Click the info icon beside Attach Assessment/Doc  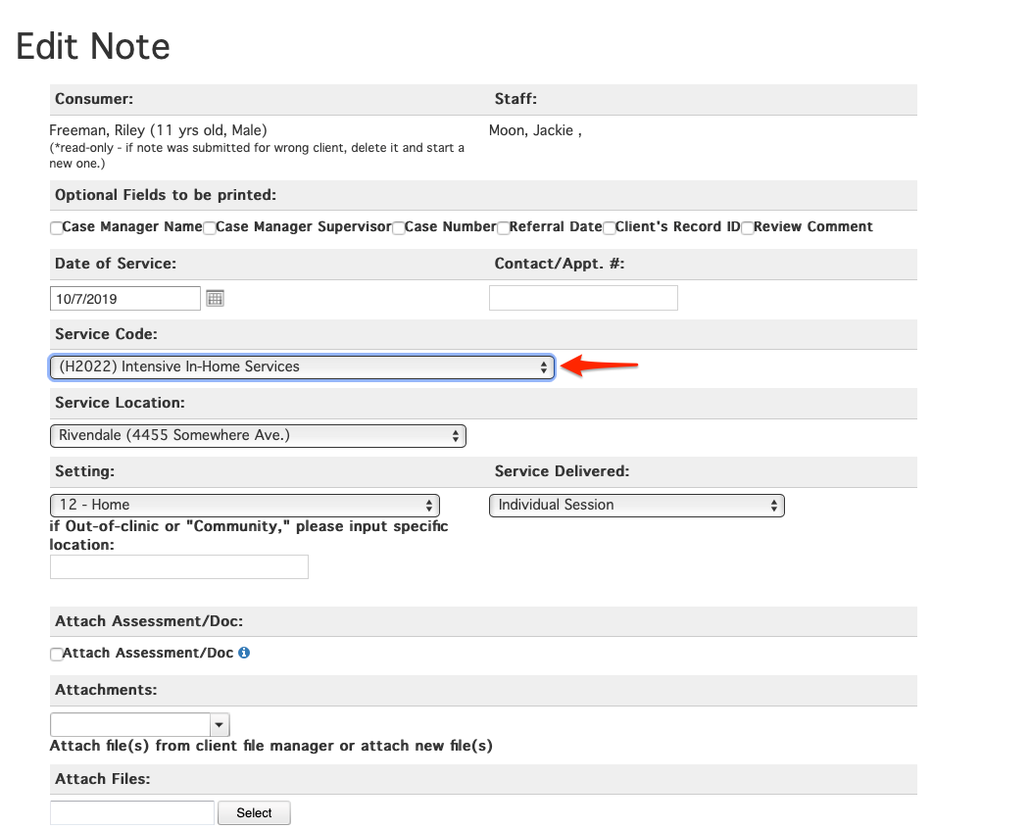(x=243, y=653)
